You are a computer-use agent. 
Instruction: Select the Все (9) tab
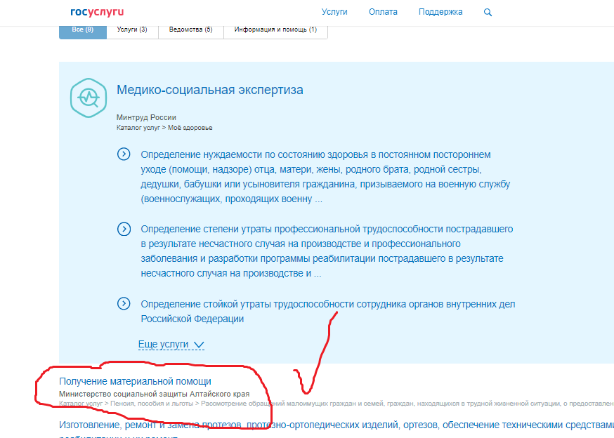(x=83, y=31)
